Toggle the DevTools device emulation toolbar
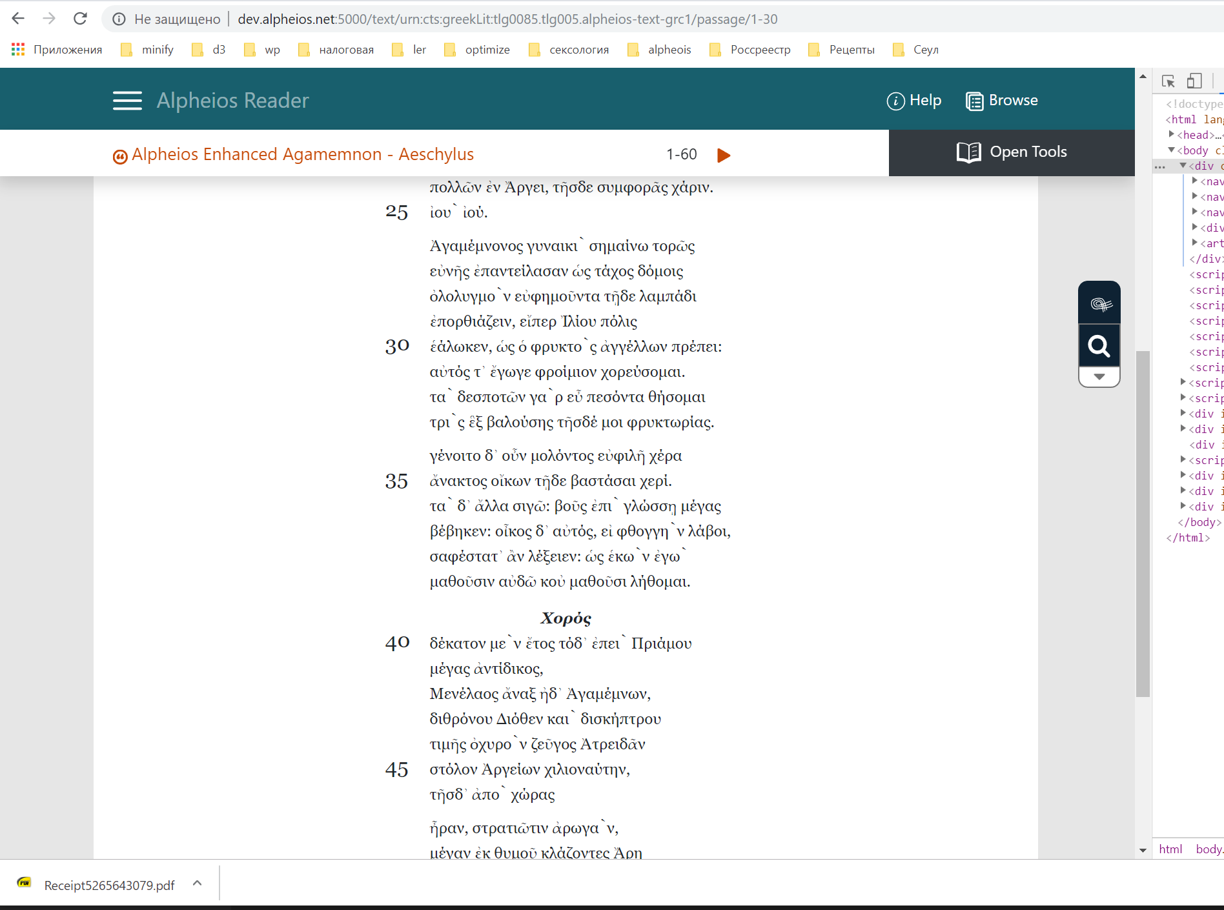This screenshot has height=910, width=1224. (1194, 81)
